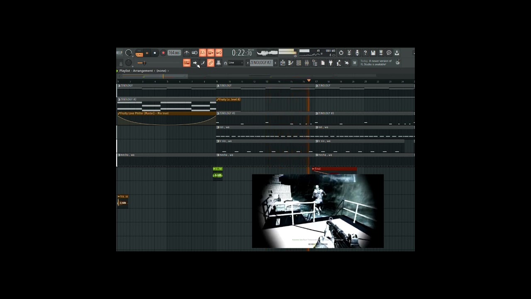Toggle note/clip grouping link icon
The image size is (531, 299).
(211, 63)
